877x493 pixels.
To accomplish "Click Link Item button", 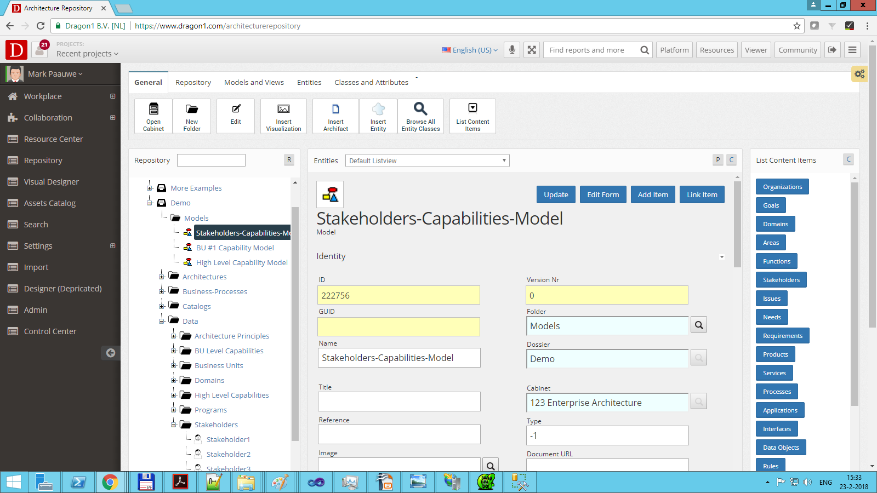I will click(x=702, y=194).
